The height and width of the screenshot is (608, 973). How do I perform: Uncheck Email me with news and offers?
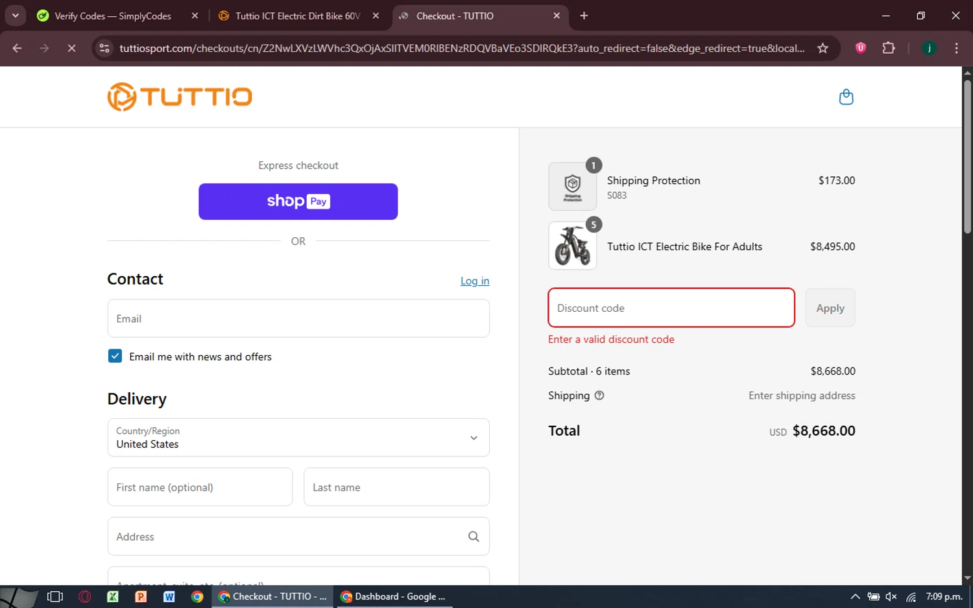pyautogui.click(x=115, y=356)
